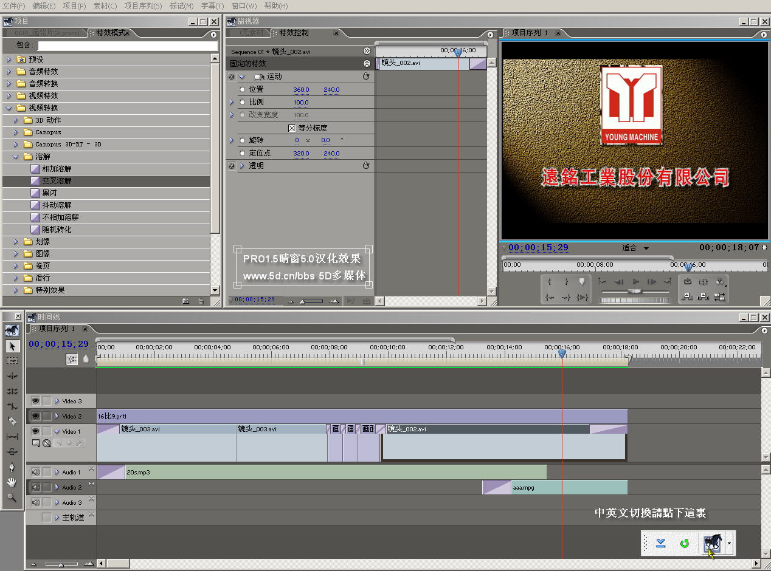Open the 字幕(T) menu

tap(212, 5)
